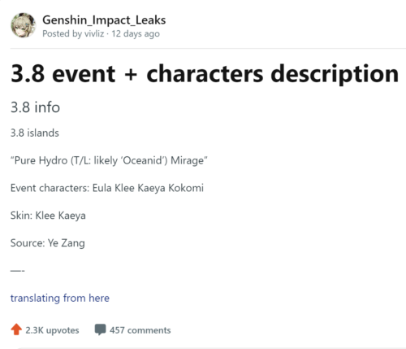
Task: Click the comments speech bubble icon
Action: click(100, 329)
